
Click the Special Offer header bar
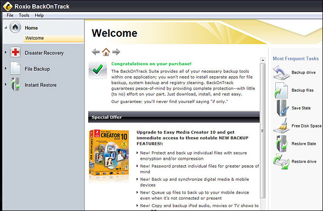(174, 117)
